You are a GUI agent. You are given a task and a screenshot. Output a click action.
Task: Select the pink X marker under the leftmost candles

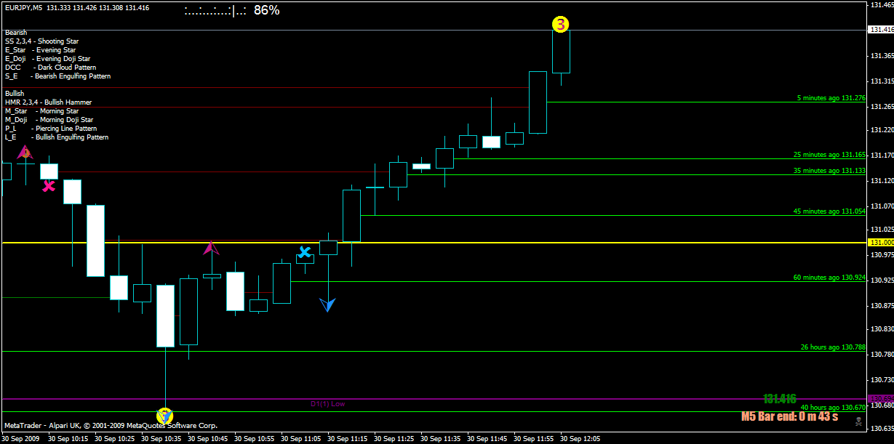(x=48, y=186)
